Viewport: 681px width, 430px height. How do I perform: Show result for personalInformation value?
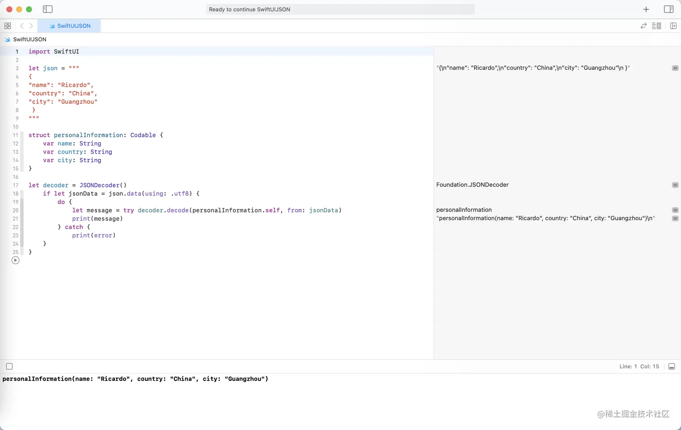point(675,210)
